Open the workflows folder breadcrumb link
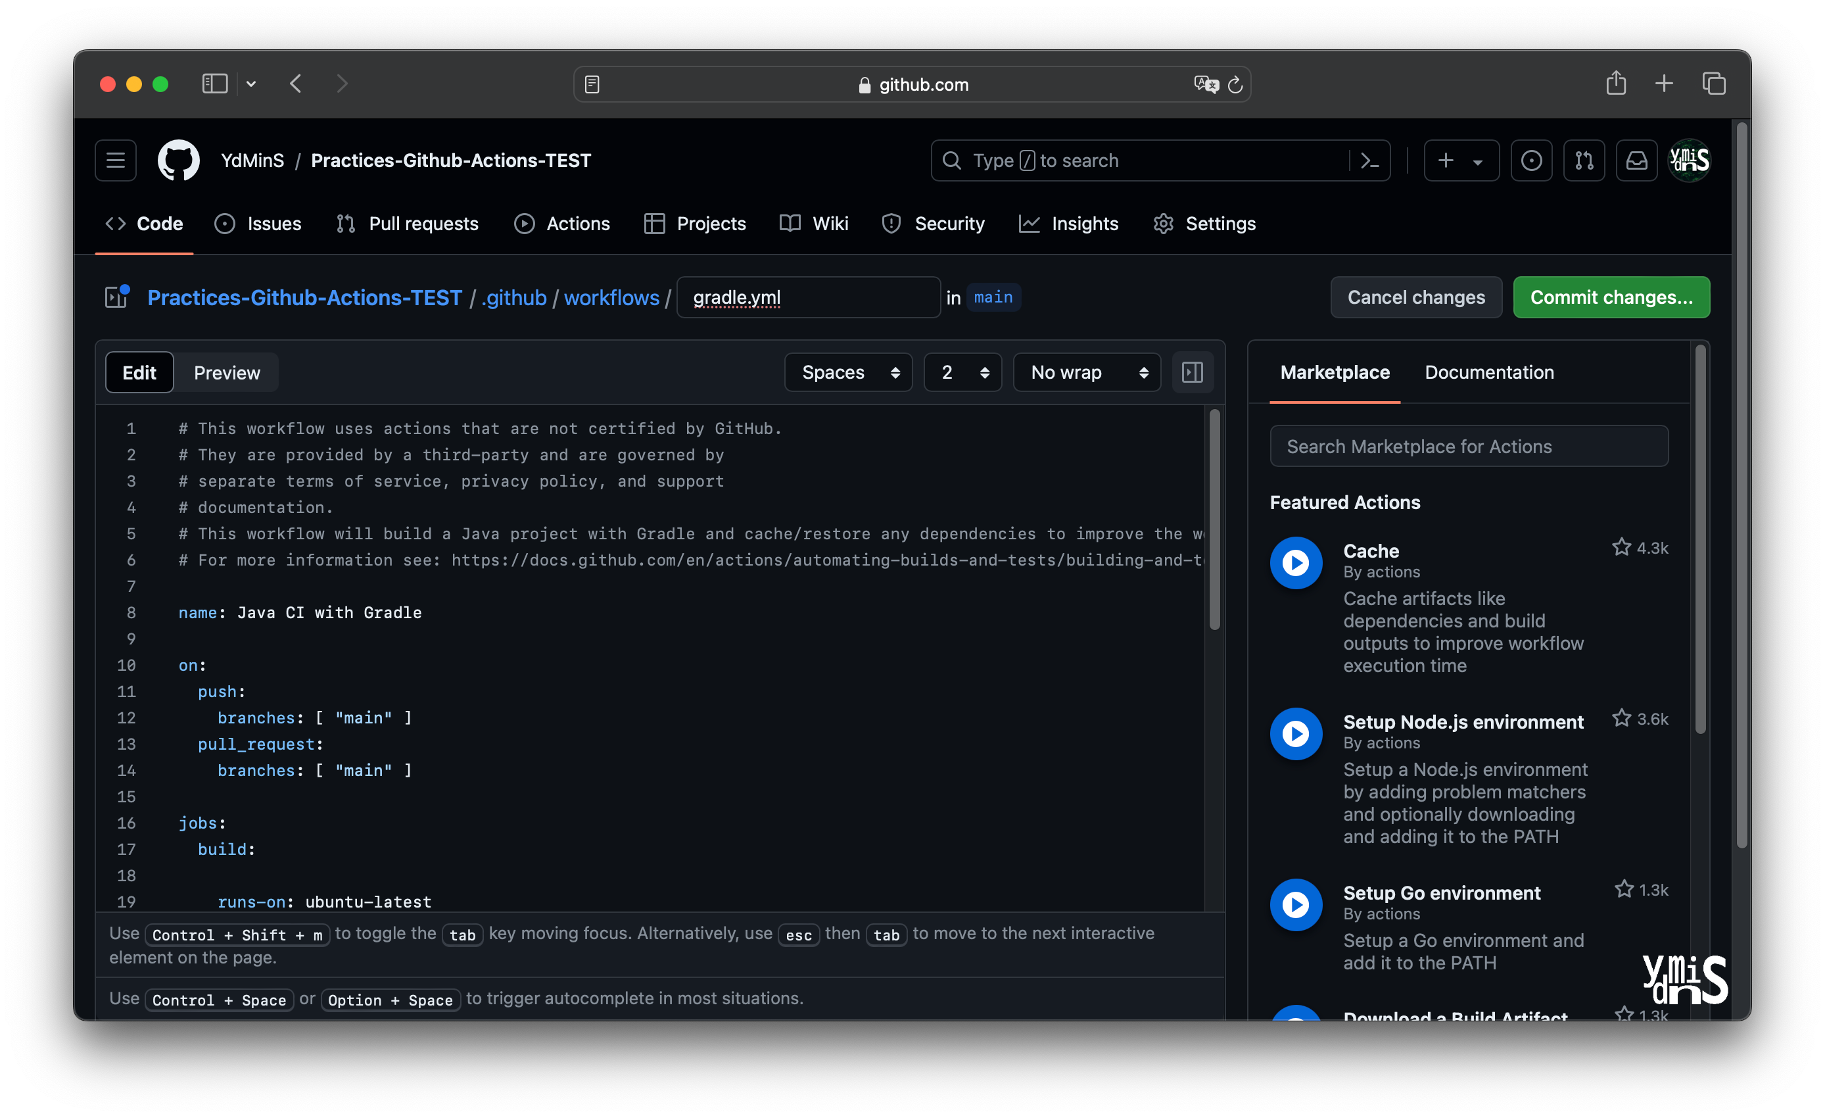This screenshot has width=1825, height=1118. [x=611, y=297]
